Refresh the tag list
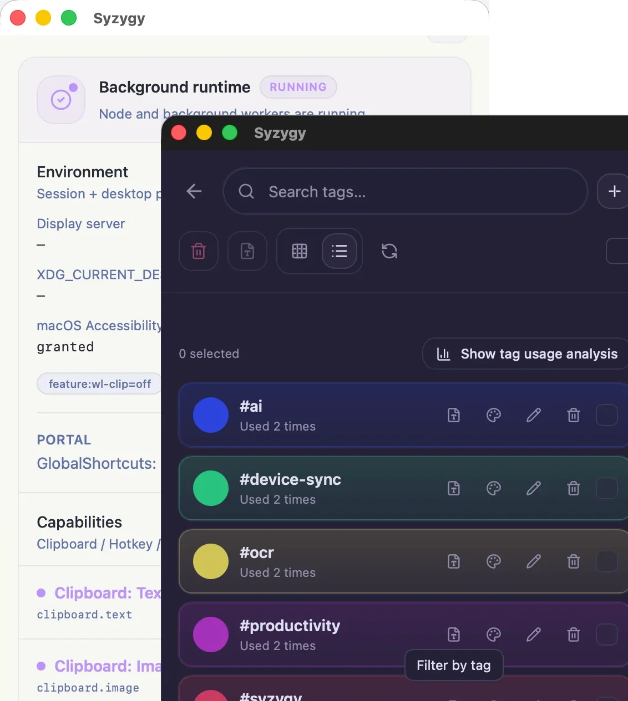Viewport: 628px width, 701px height. pos(389,251)
